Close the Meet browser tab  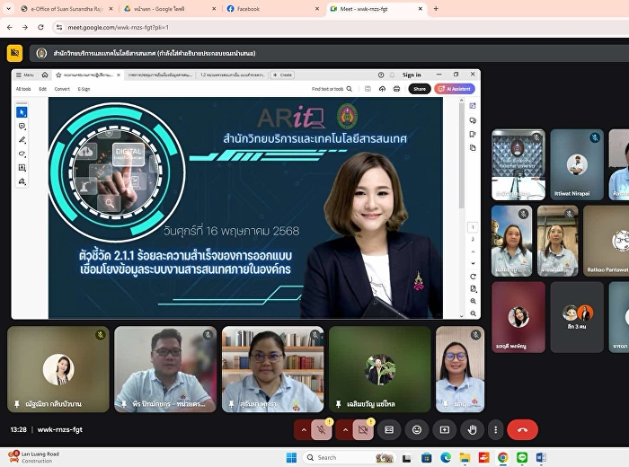(421, 8)
